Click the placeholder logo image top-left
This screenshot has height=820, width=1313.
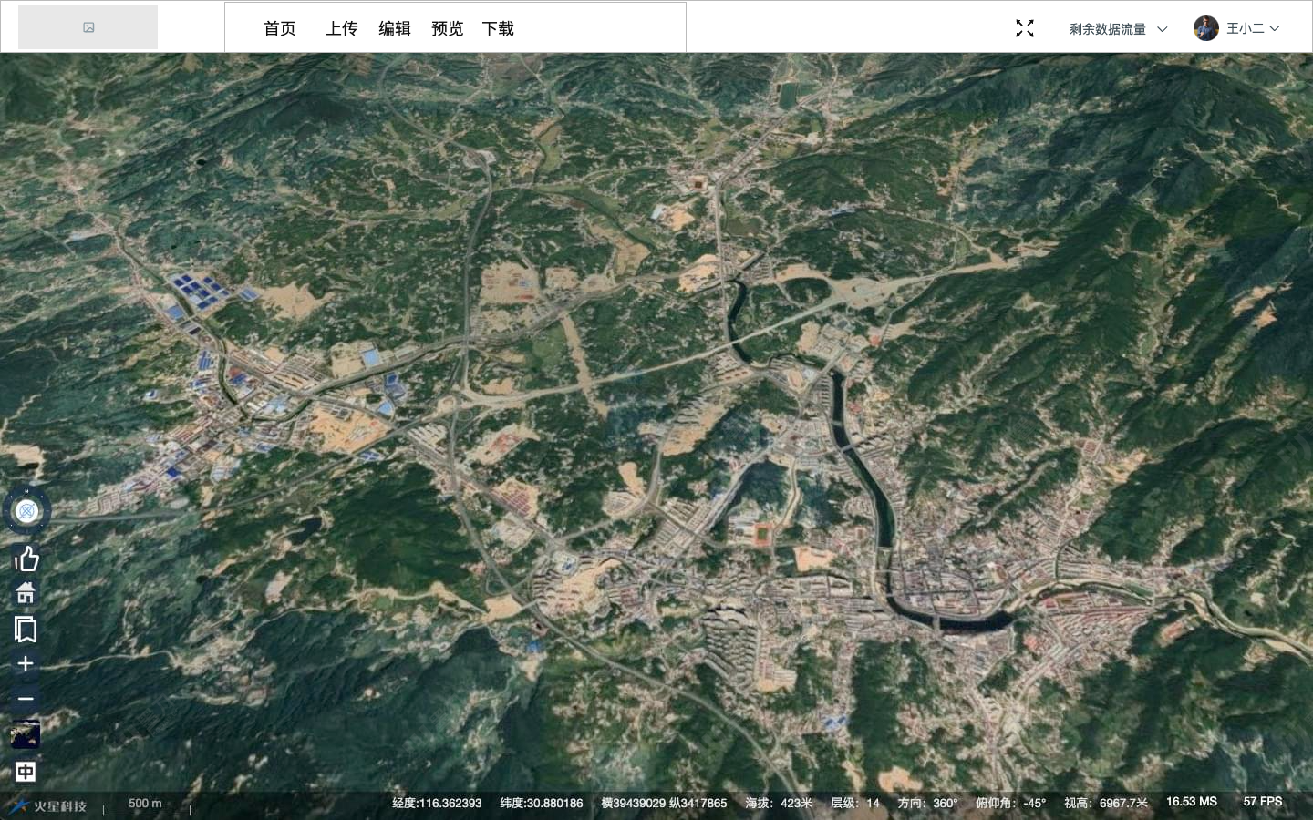(x=88, y=27)
